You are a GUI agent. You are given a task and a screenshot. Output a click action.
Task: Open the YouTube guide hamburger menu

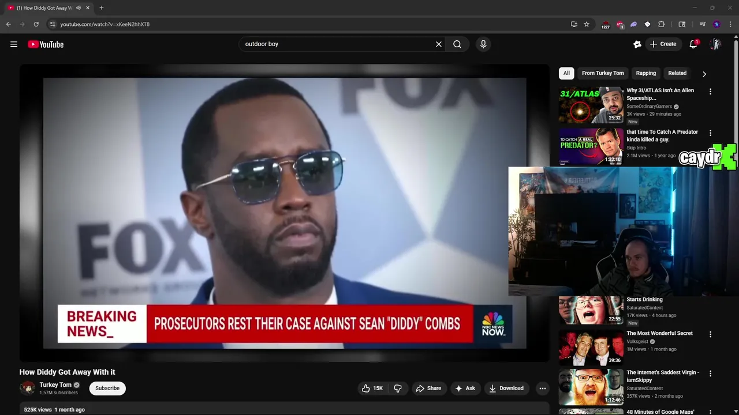[14, 44]
